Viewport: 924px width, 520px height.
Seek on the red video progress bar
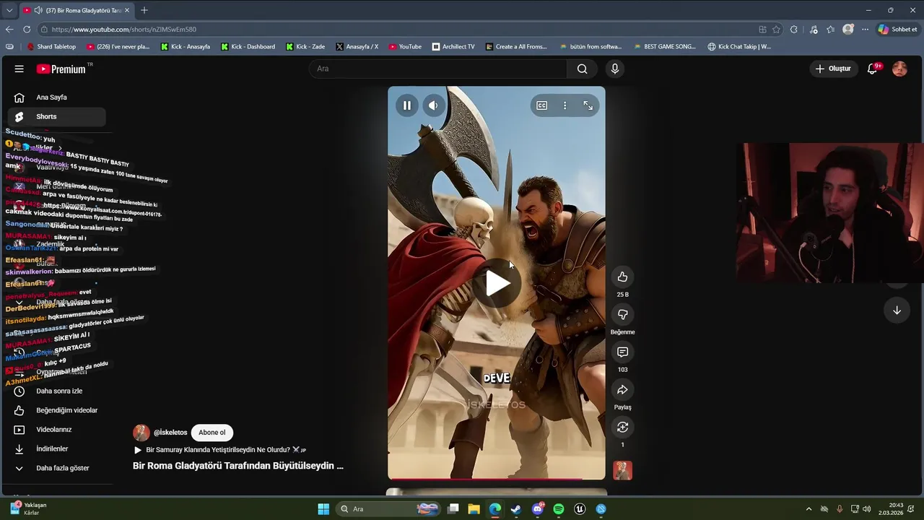click(497, 479)
